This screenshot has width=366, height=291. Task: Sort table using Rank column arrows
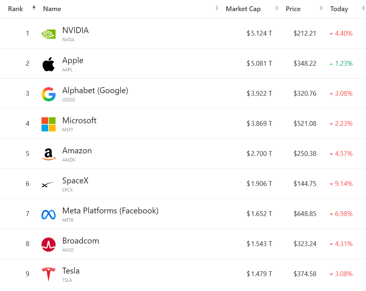coord(34,8)
